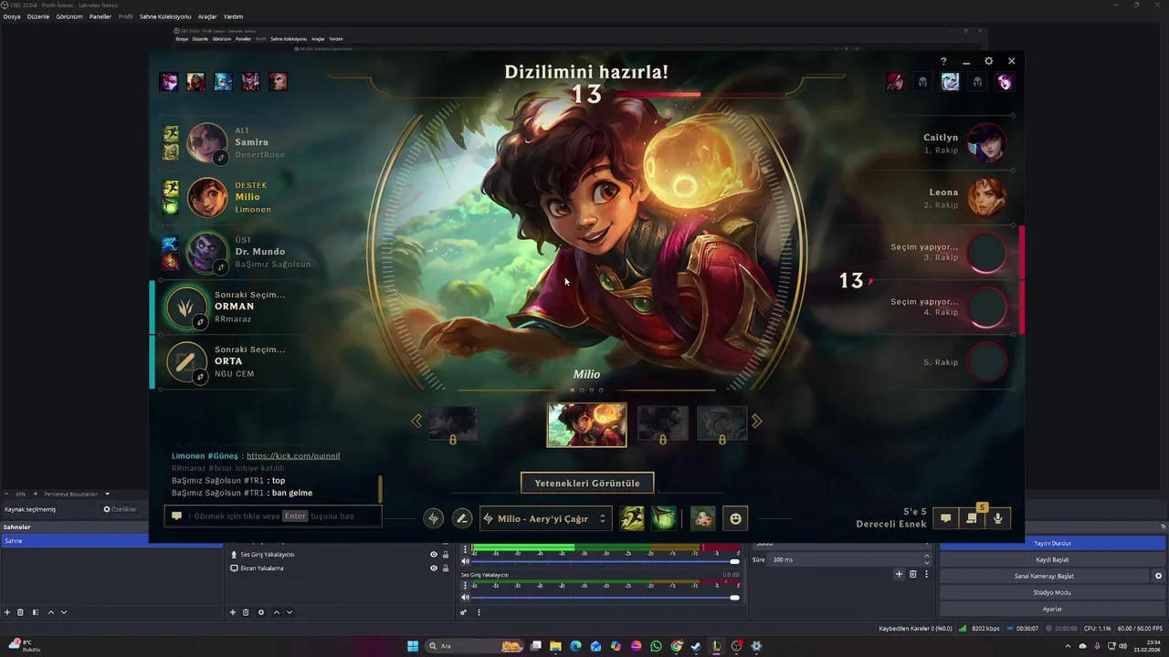Hide Ses Giriş Yakalayıcısı source with eye
The image size is (1169, 657).
tap(434, 554)
